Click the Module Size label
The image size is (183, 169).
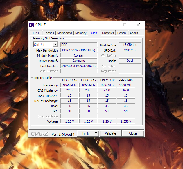[x=108, y=45]
